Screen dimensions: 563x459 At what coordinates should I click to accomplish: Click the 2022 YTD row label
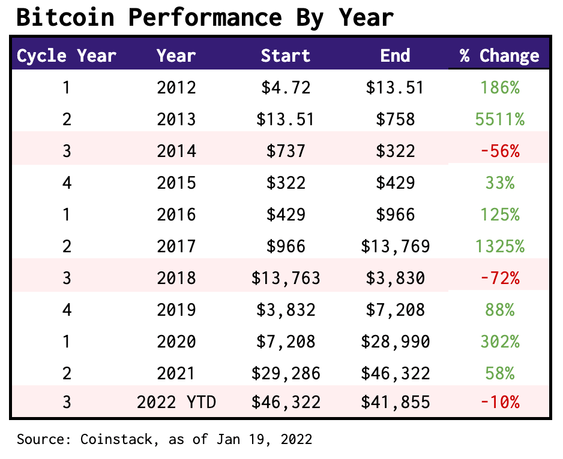(x=176, y=402)
